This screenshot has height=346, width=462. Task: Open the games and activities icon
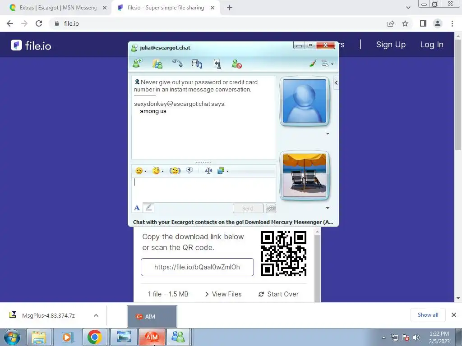[x=217, y=64]
